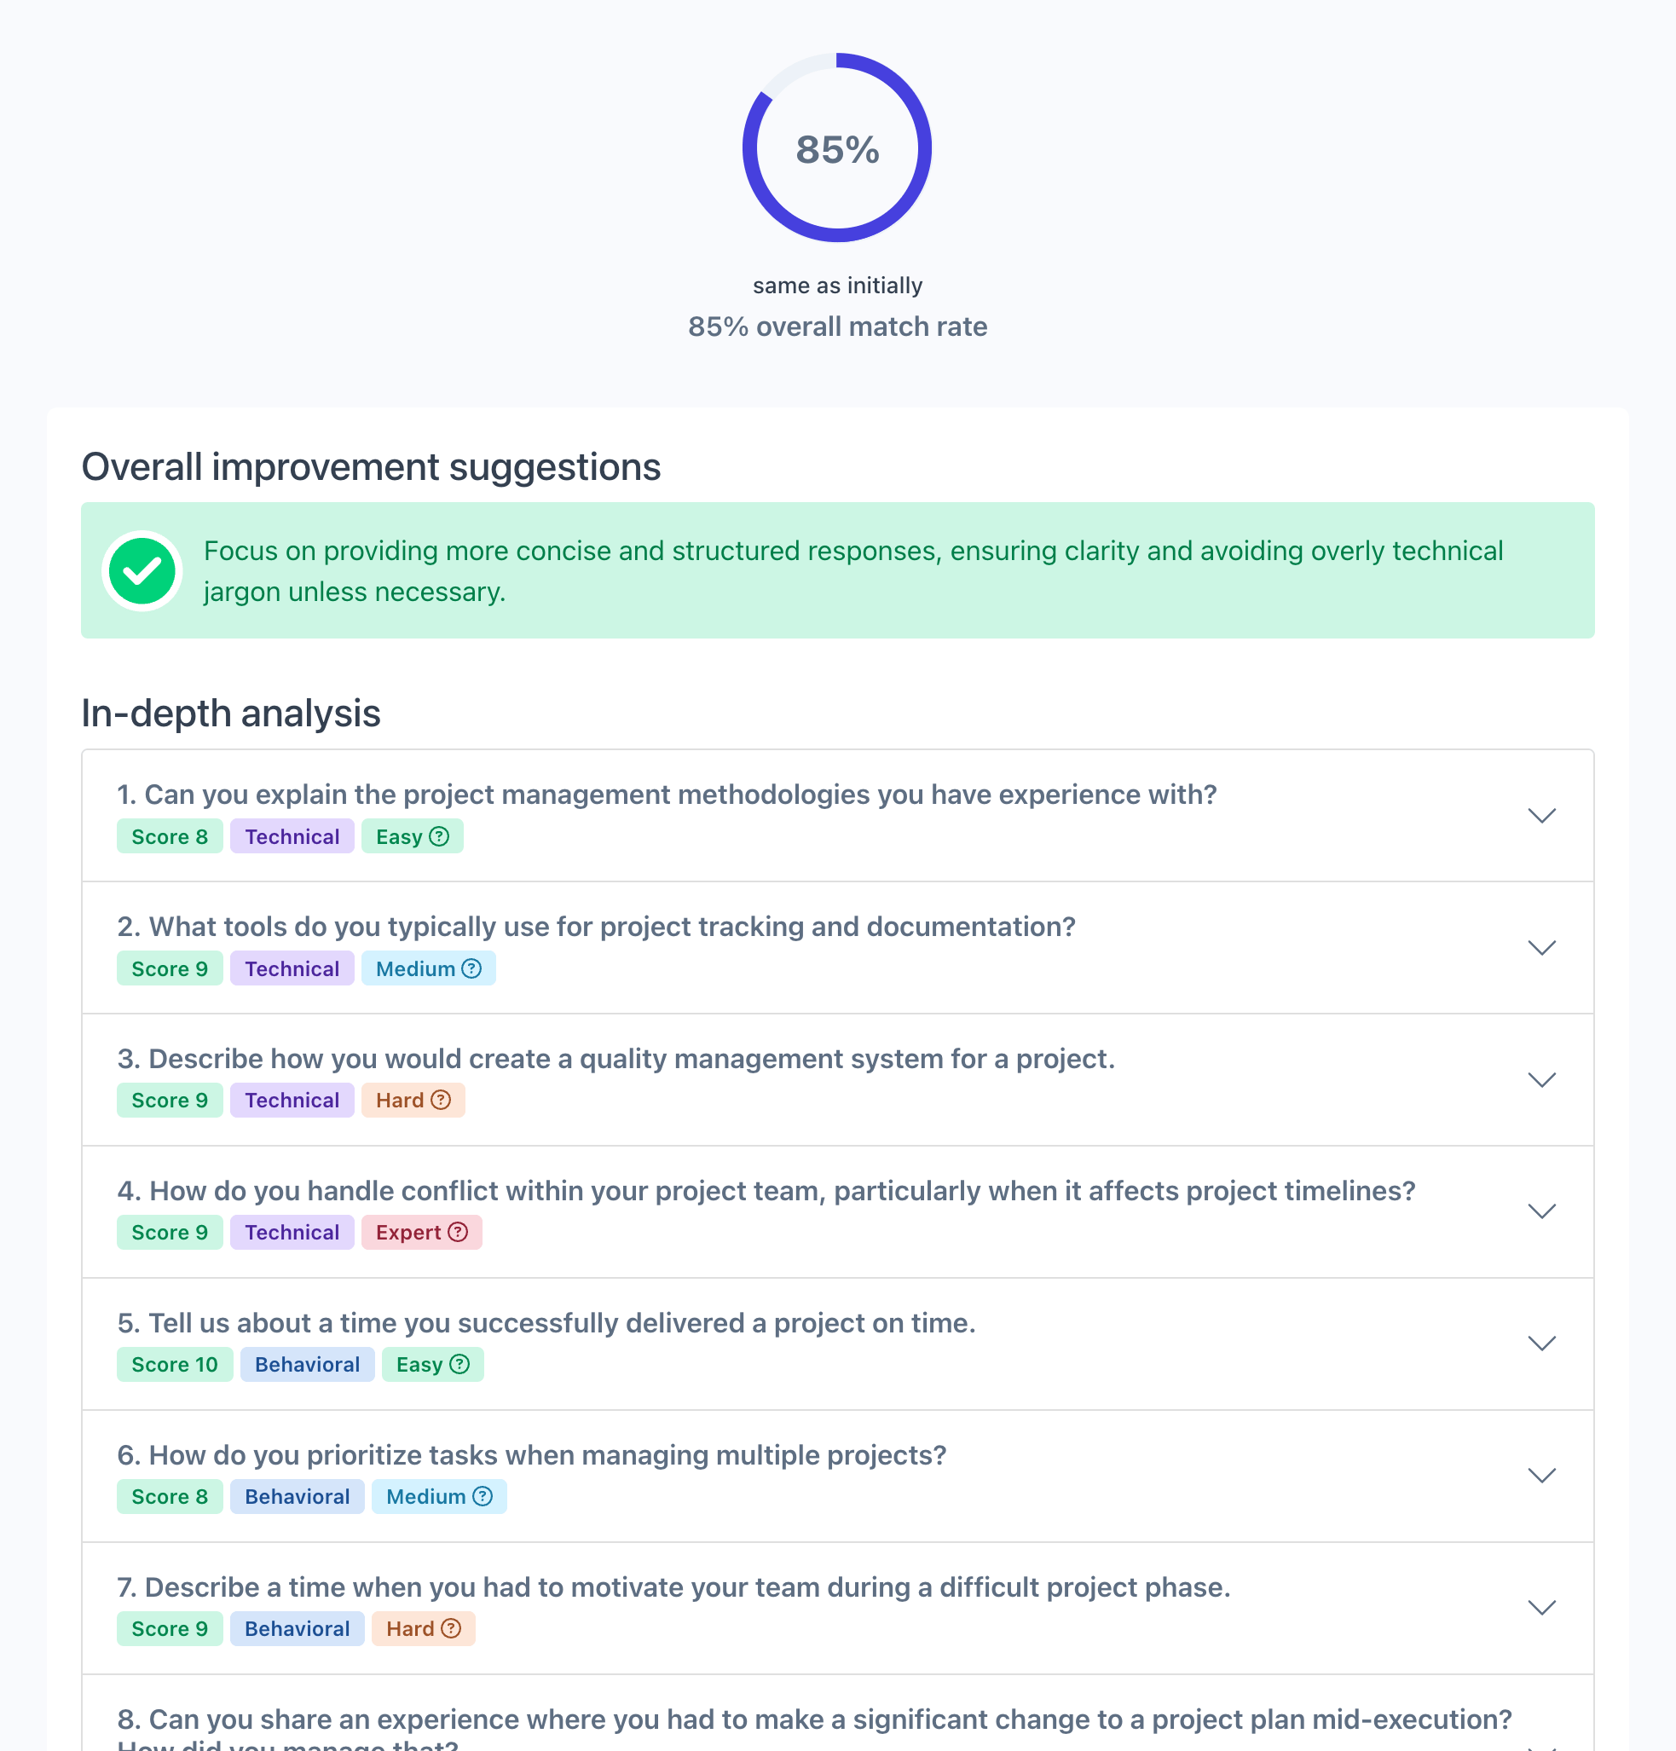This screenshot has height=1751, width=1676.
Task: Select the Technical tag on question 1
Action: [292, 836]
